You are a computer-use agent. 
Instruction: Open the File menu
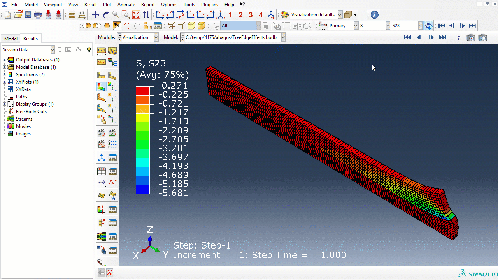coord(15,5)
